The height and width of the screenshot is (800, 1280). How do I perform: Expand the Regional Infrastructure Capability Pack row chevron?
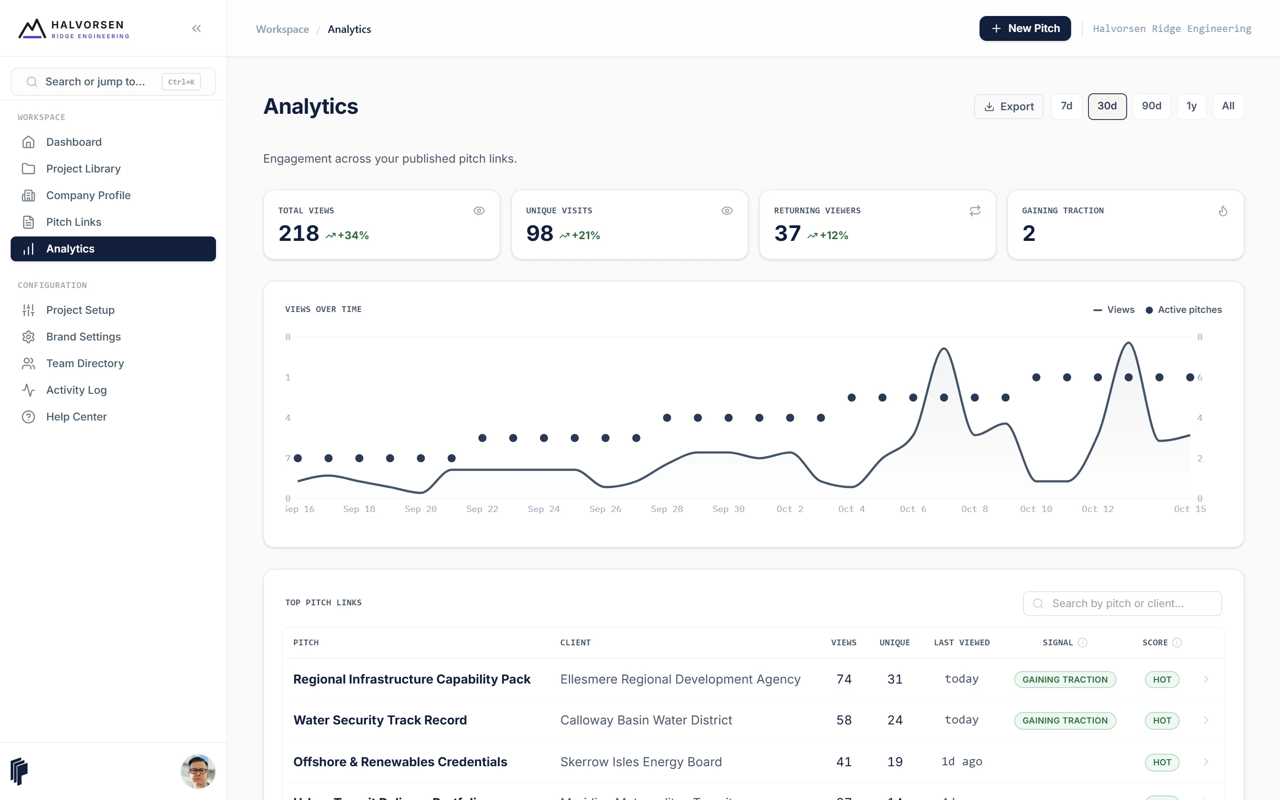click(x=1206, y=679)
